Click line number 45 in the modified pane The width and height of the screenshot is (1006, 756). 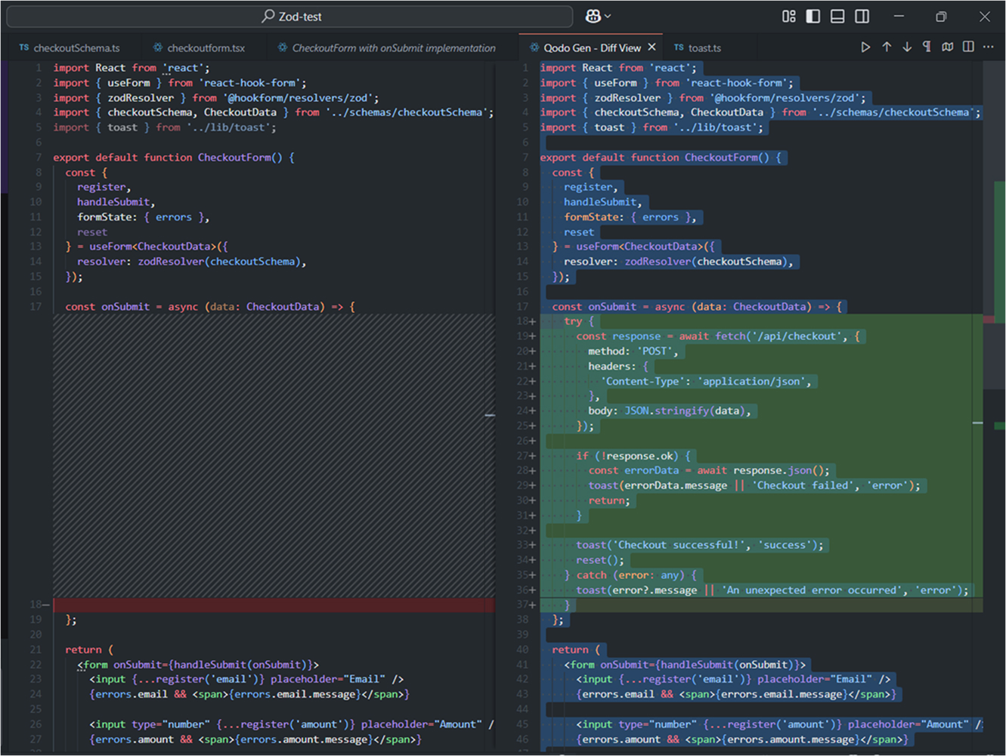coord(522,724)
